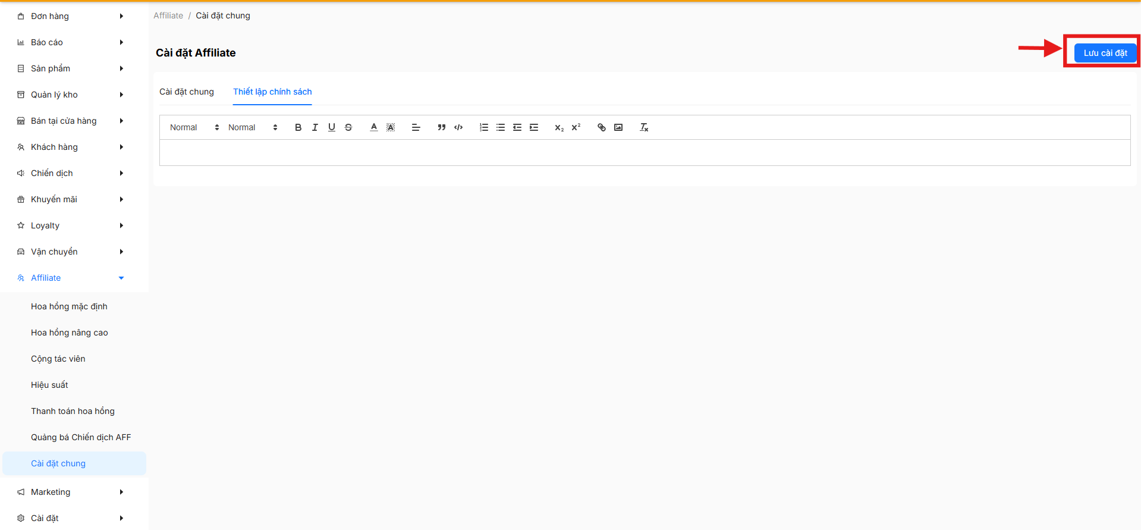1141x530 pixels.
Task: Expand the Sản phẩm menu arrow
Action: [121, 68]
